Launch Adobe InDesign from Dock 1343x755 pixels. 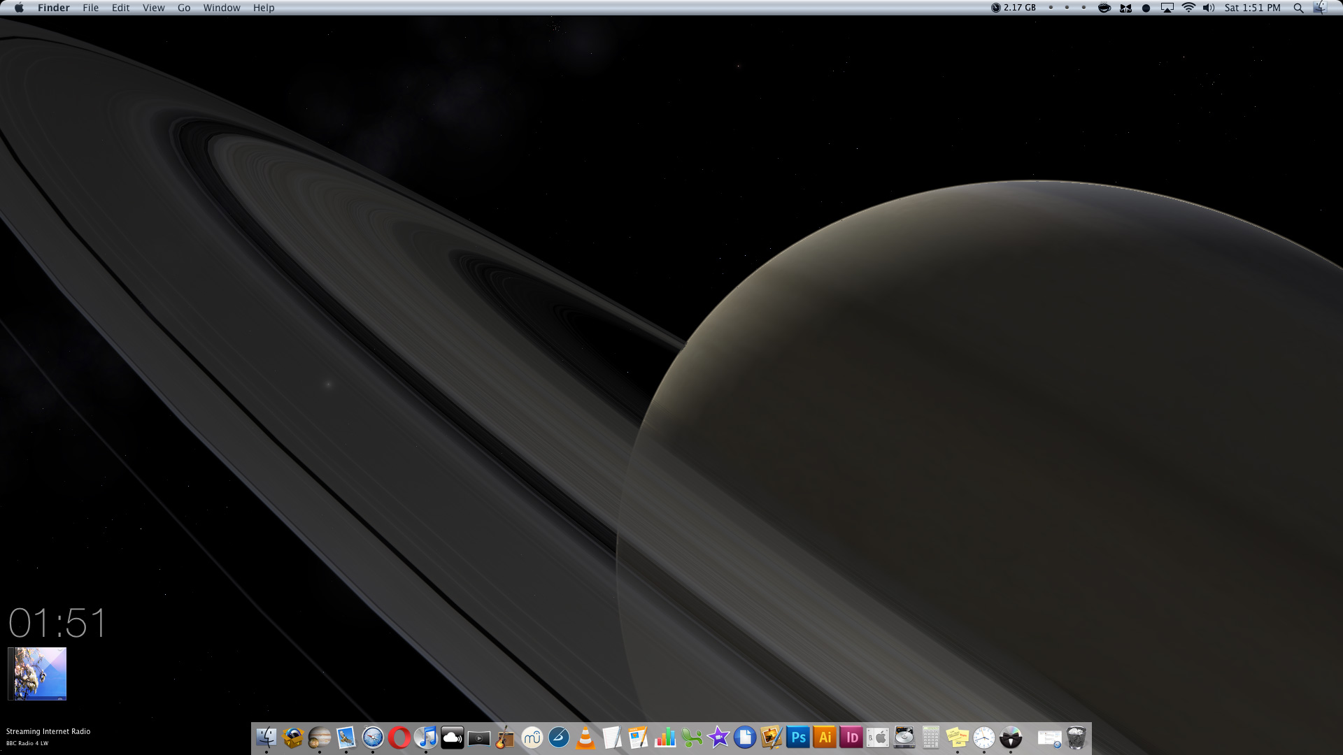coord(851,738)
